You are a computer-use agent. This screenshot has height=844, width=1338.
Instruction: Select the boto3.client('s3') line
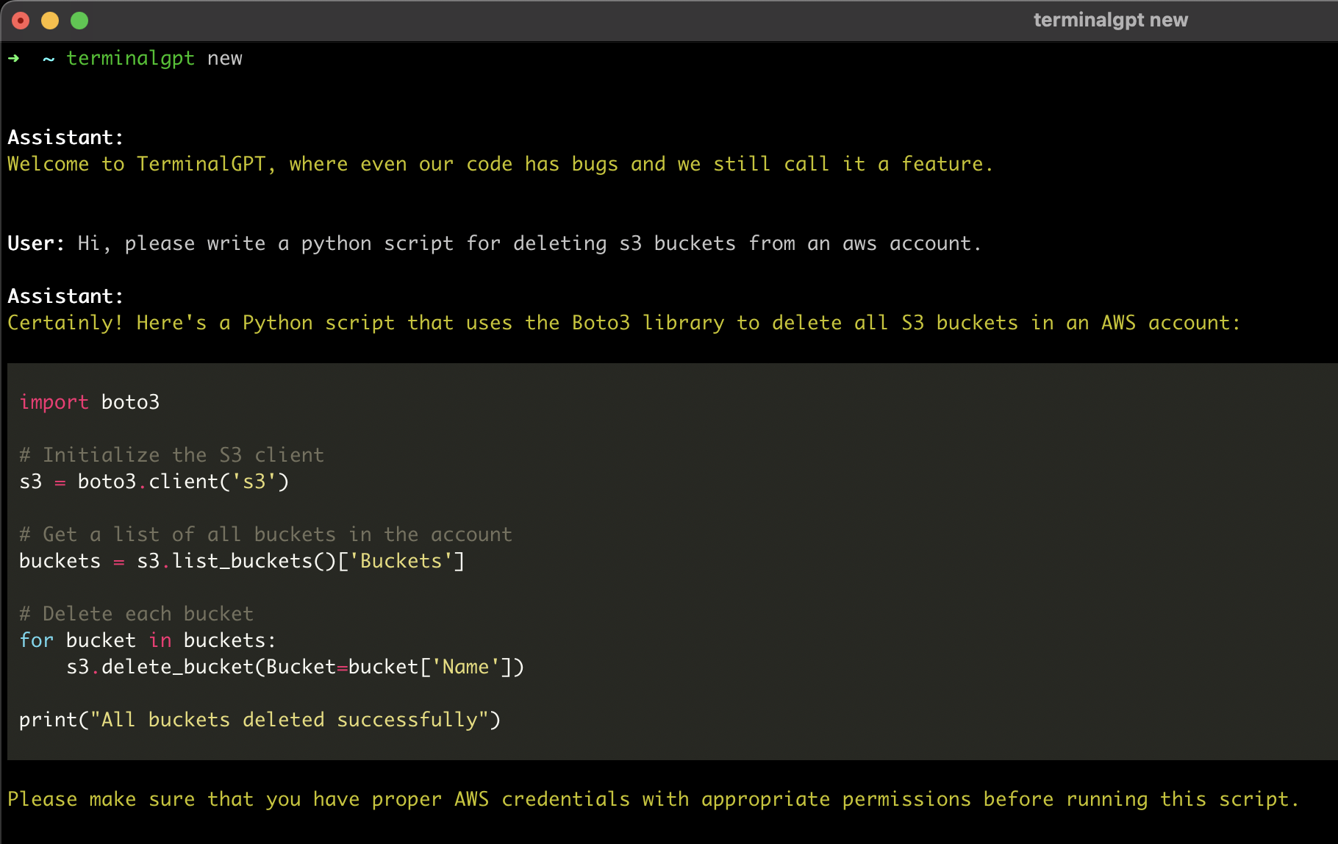(x=153, y=482)
